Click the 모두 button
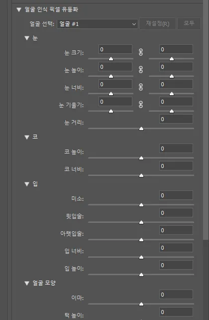This screenshot has width=209, height=320. (x=189, y=23)
